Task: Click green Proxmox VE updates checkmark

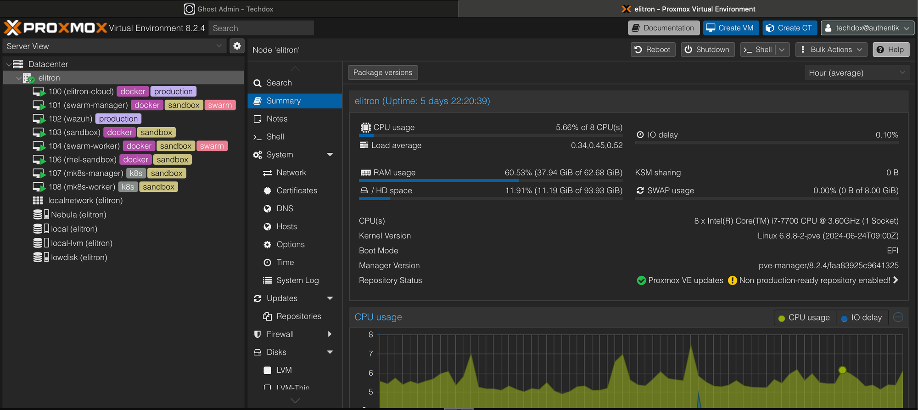Action: click(x=641, y=281)
